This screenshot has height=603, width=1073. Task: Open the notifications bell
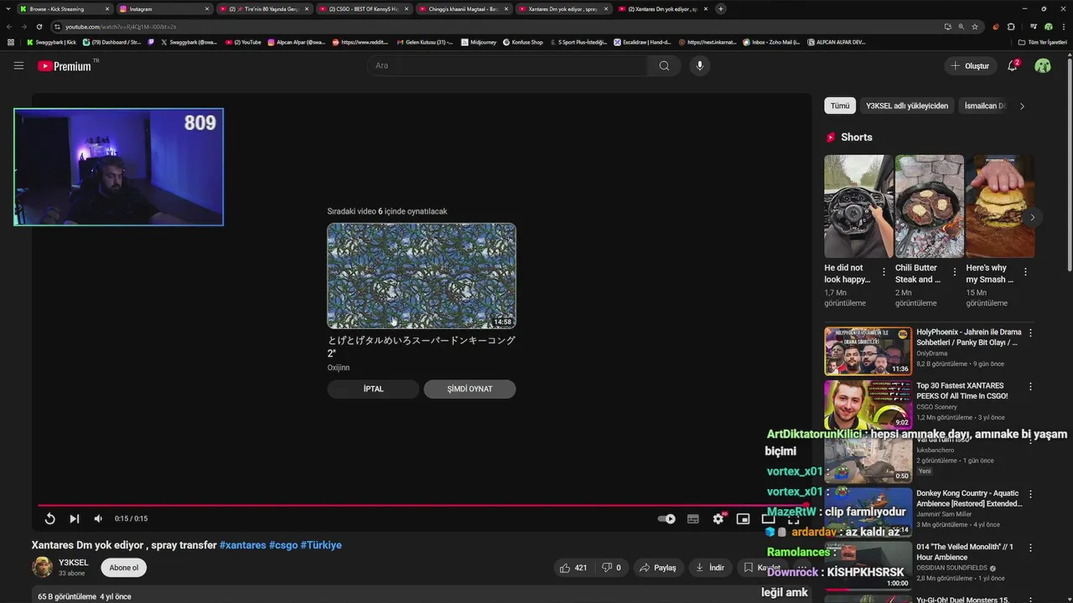click(x=1013, y=65)
